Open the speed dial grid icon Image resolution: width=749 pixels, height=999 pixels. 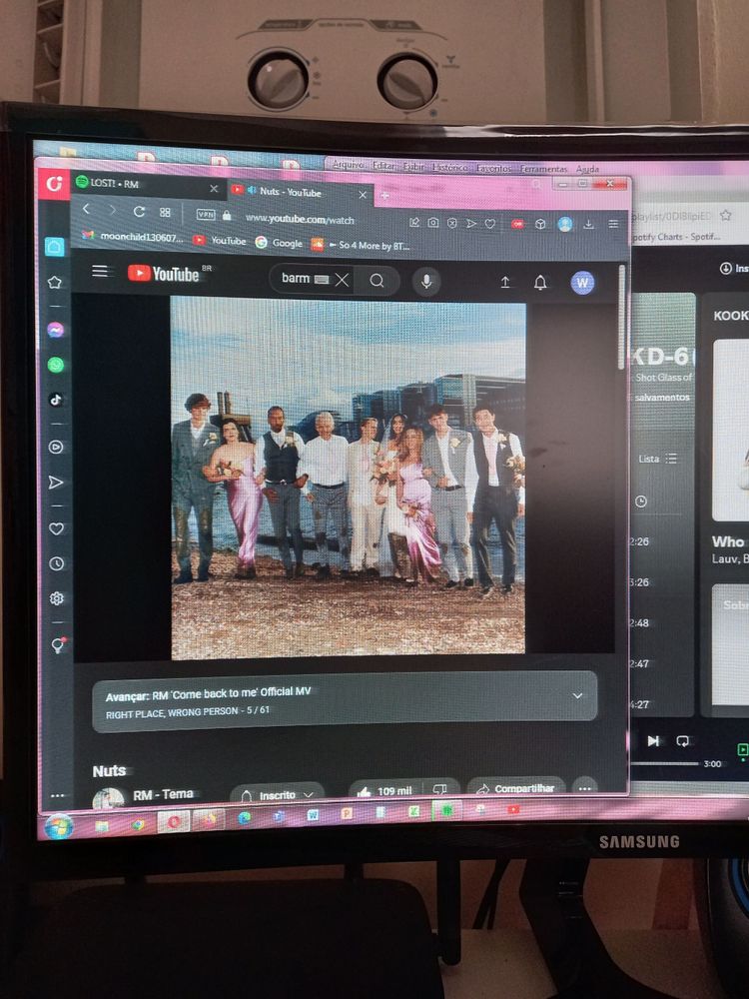pos(165,212)
